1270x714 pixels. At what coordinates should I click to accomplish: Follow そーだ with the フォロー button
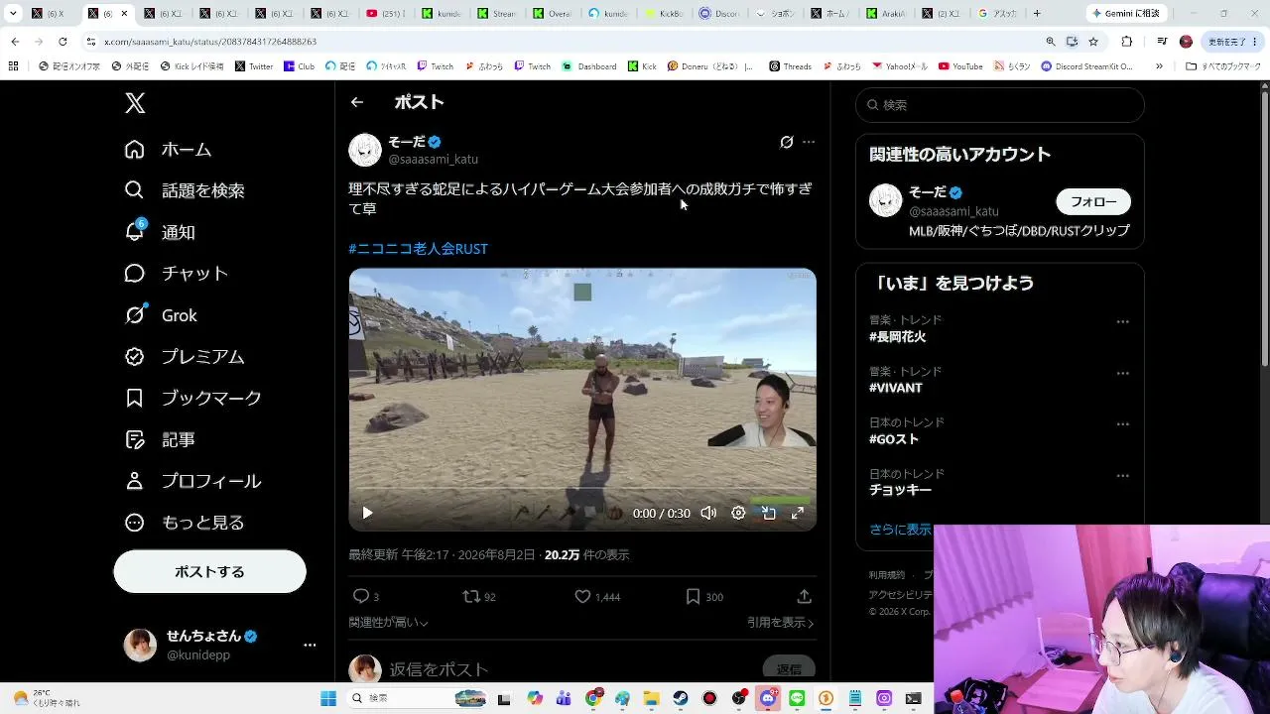(1093, 201)
